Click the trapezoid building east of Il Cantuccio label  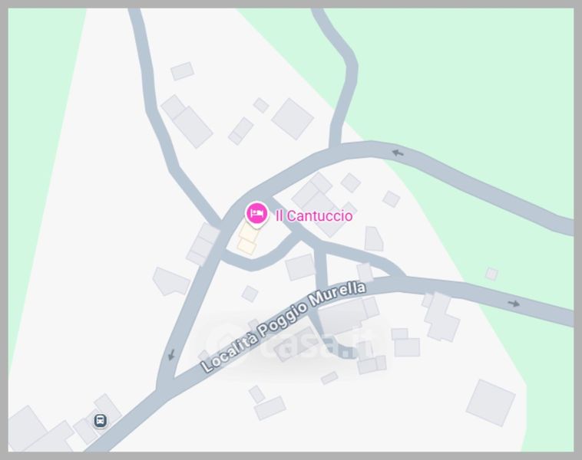click(x=374, y=238)
